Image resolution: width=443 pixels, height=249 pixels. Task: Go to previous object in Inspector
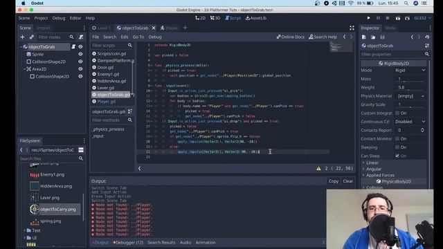413,37
